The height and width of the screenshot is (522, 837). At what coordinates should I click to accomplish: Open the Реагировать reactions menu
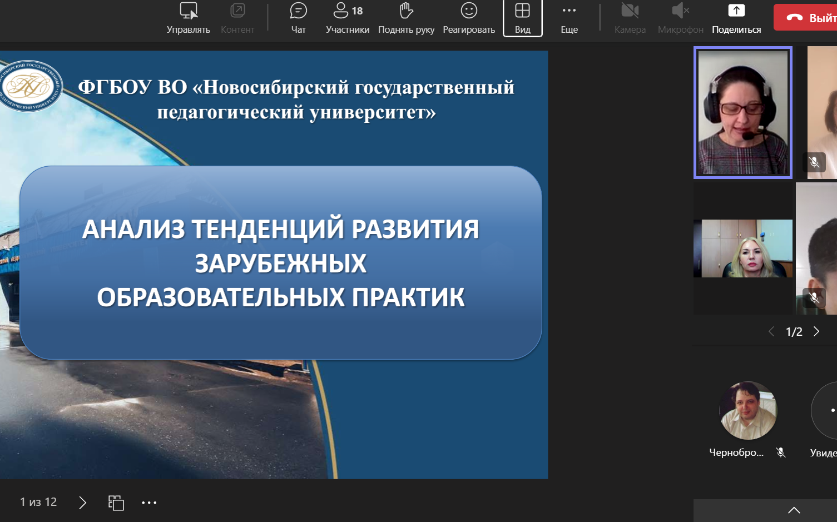click(469, 18)
